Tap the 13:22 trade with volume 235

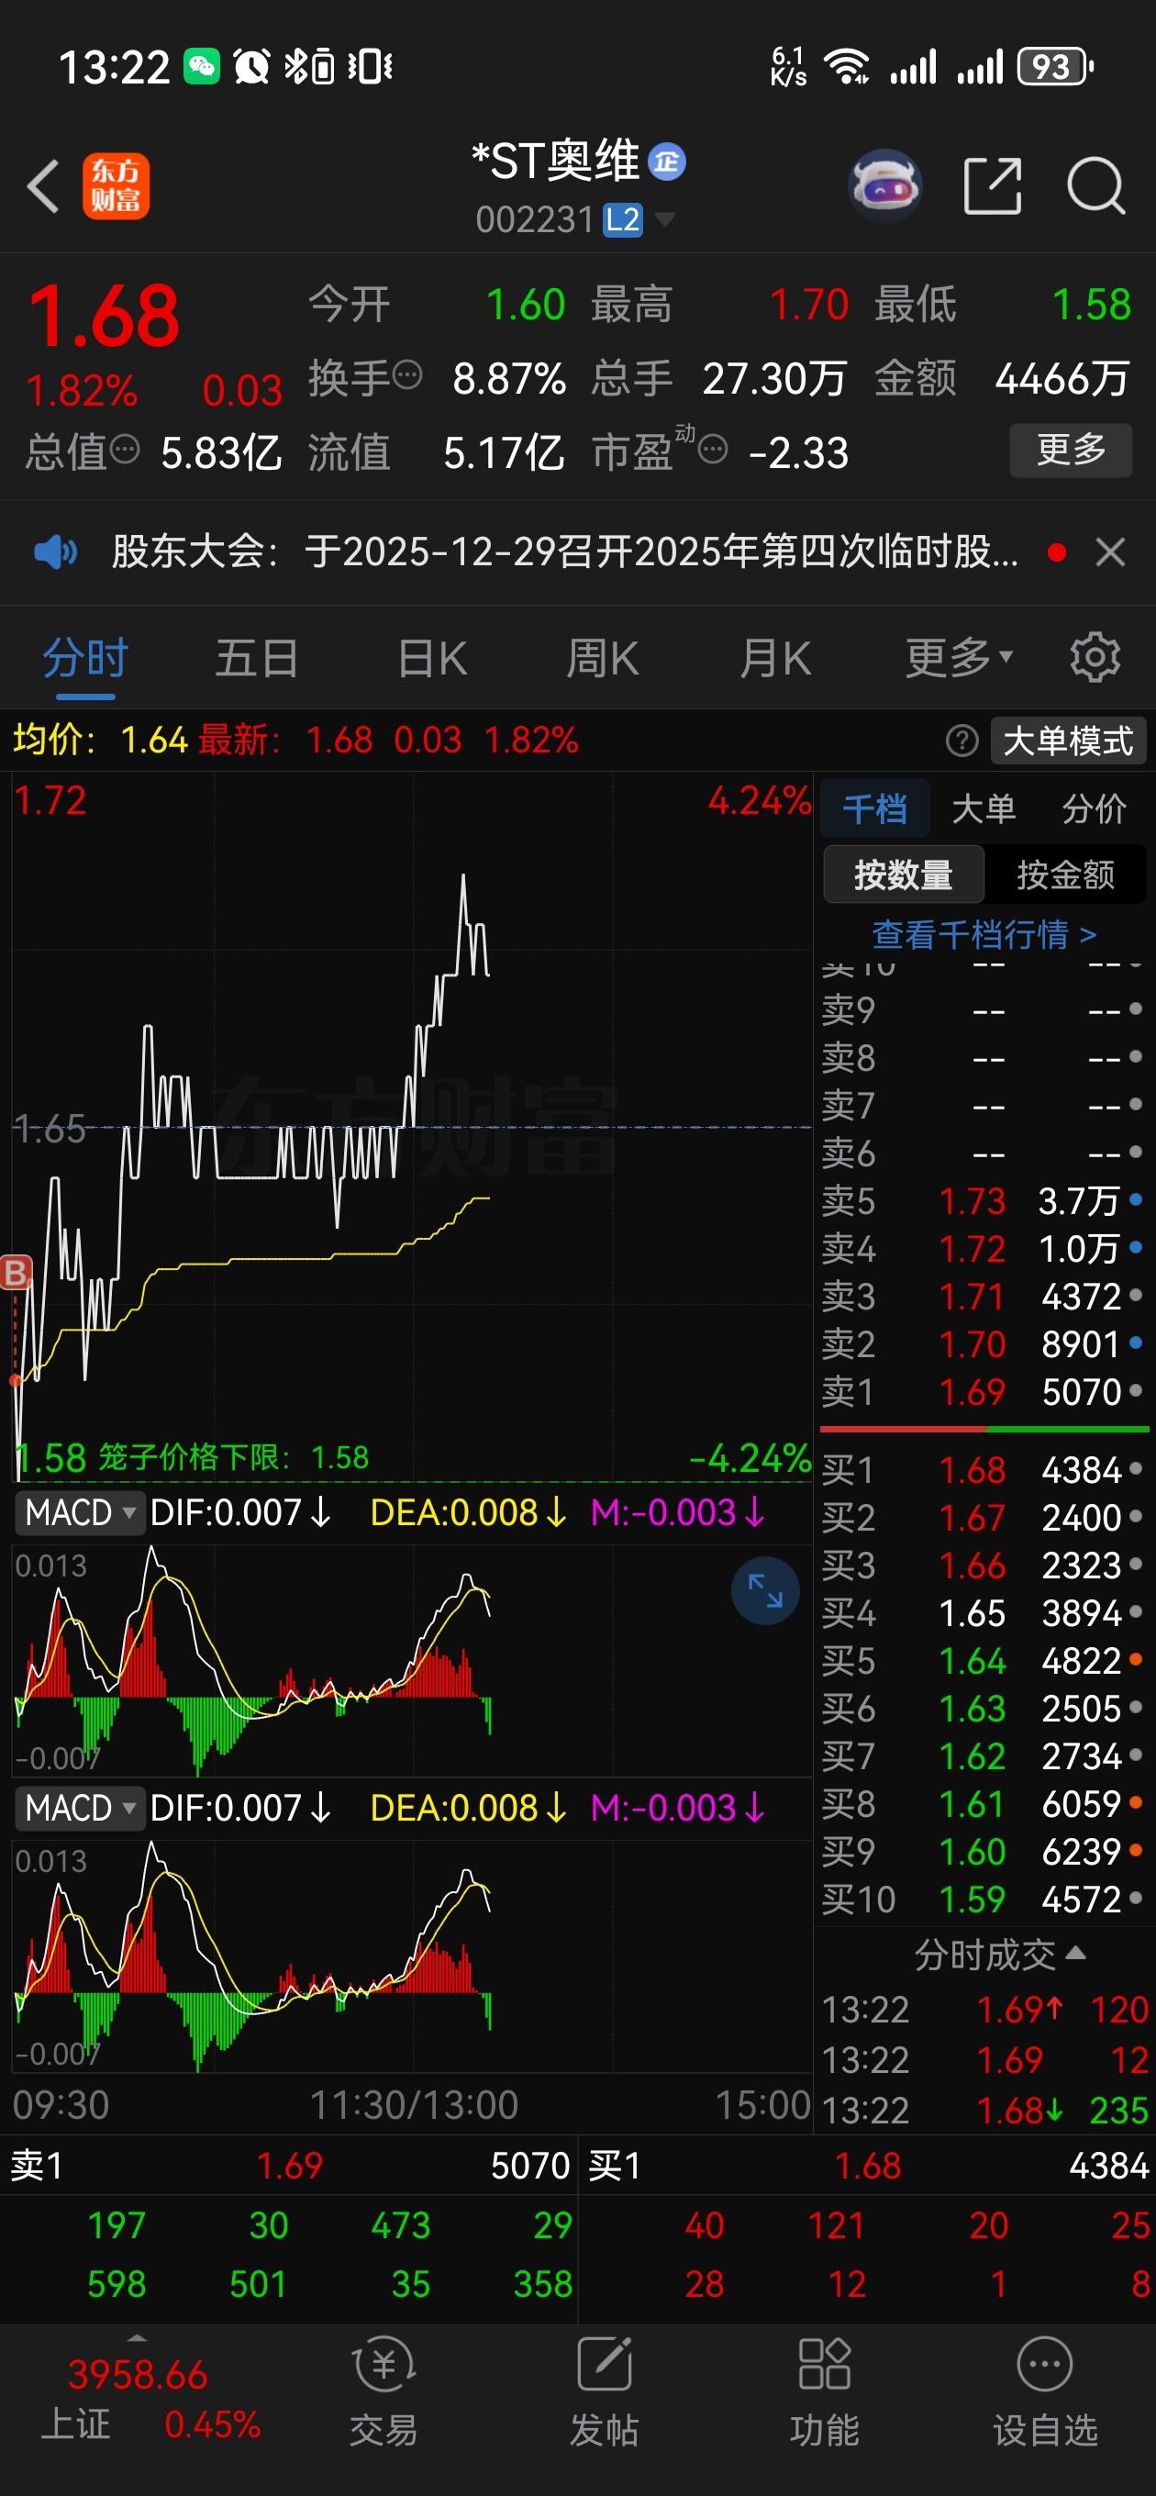[984, 2111]
